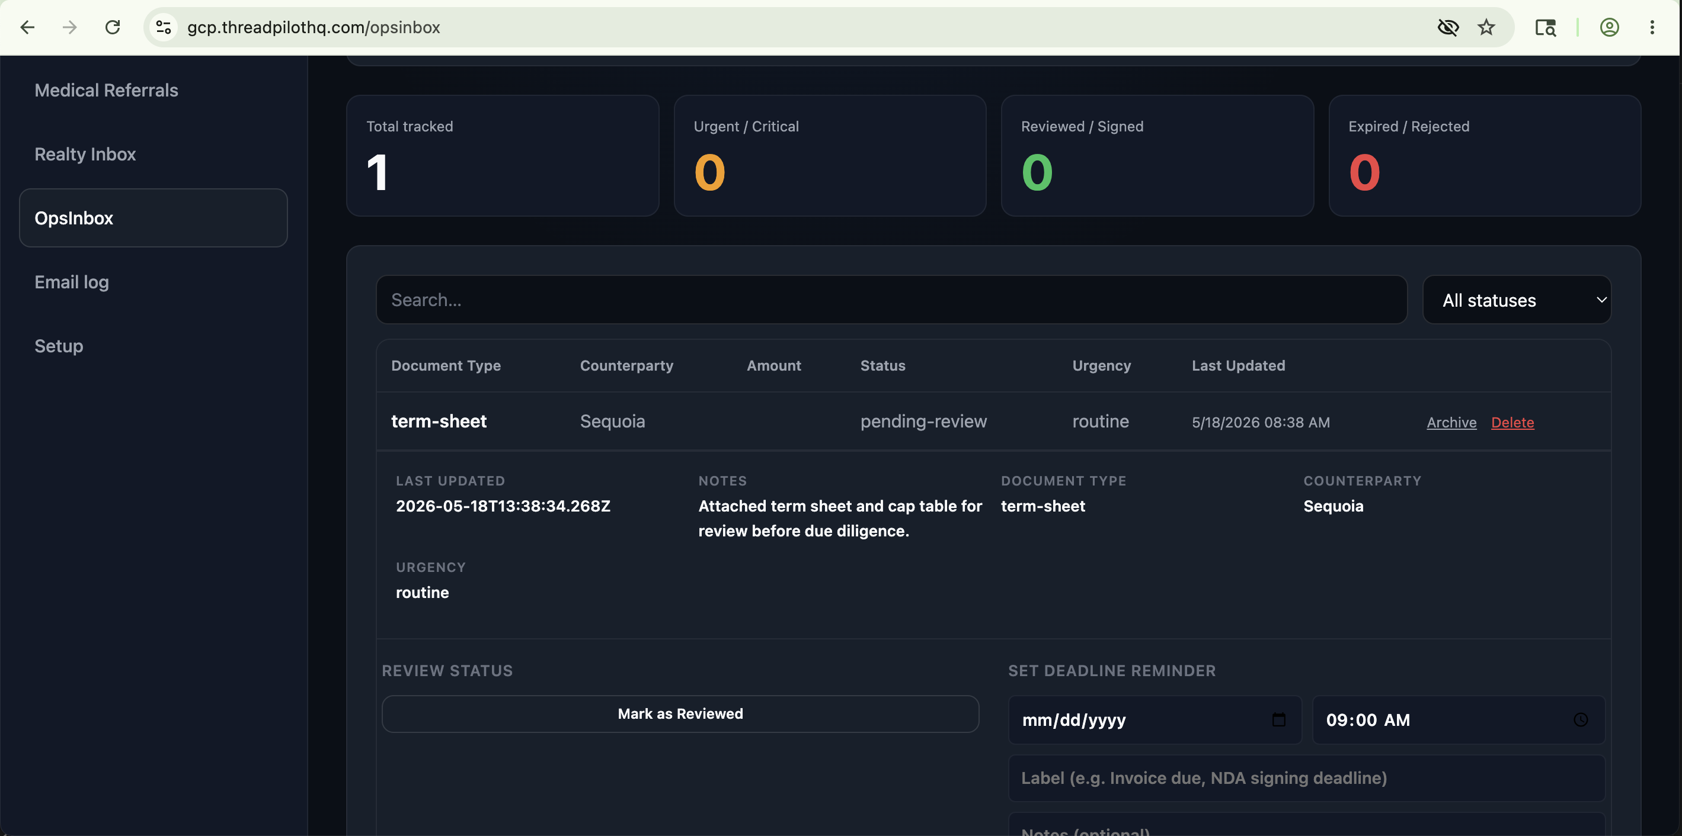Bookmark this page with the star icon

tap(1486, 27)
